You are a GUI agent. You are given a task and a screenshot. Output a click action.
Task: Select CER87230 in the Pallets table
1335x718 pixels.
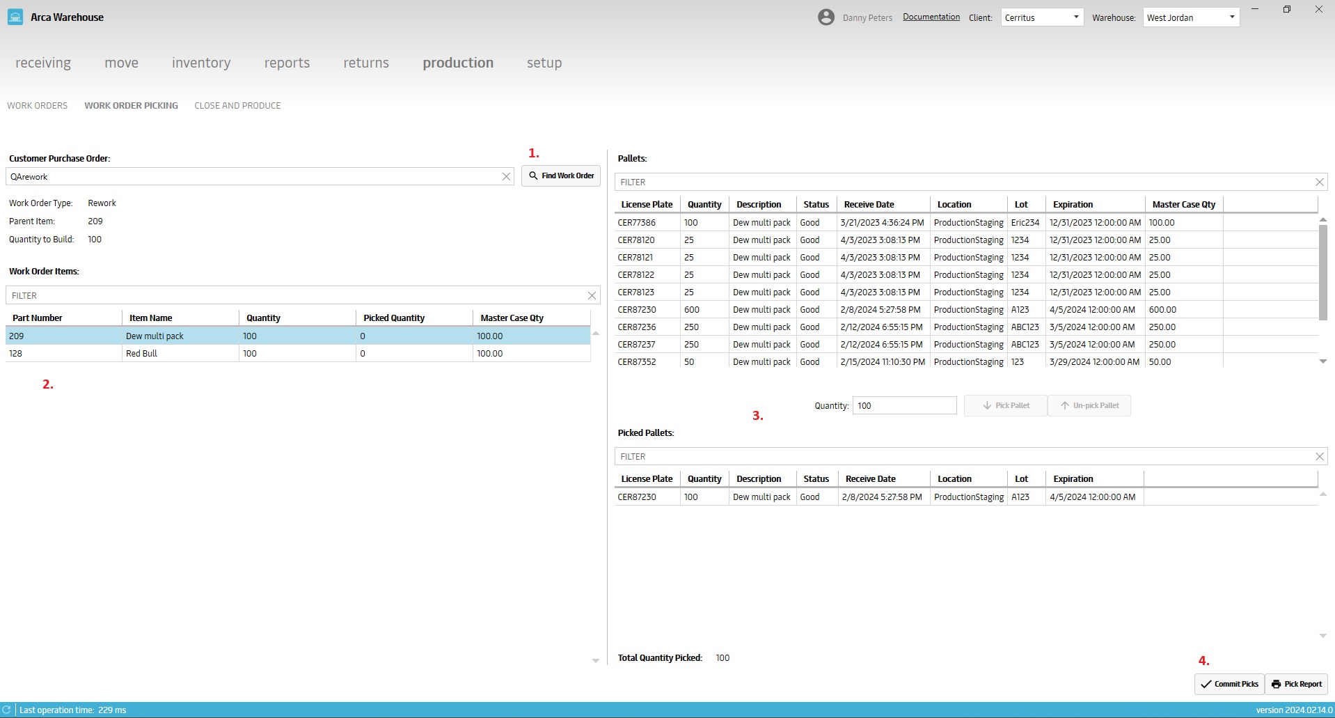coord(966,310)
